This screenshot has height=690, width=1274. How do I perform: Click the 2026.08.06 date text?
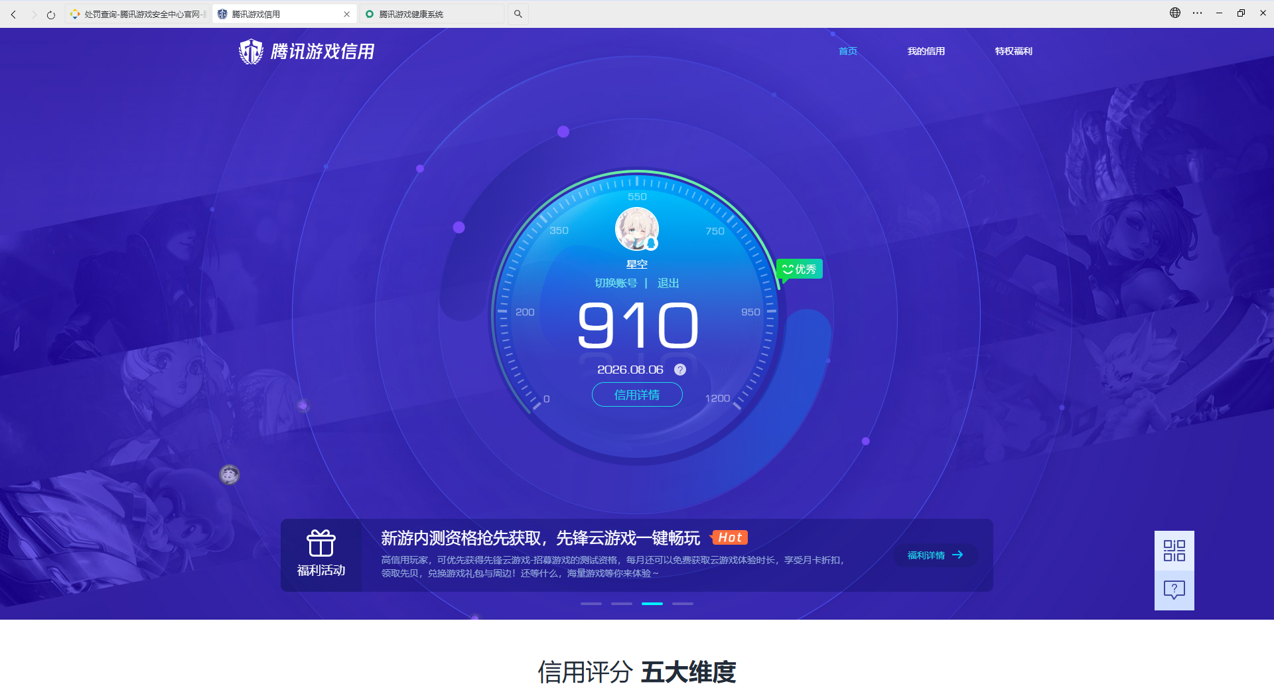(x=630, y=370)
